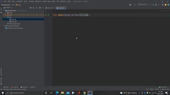The height and width of the screenshot is (95, 170).
Task: Click the 4 spaces indent status entry
Action: [163, 89]
